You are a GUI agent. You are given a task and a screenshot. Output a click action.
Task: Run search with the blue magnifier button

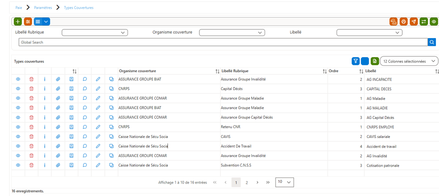click(432, 42)
